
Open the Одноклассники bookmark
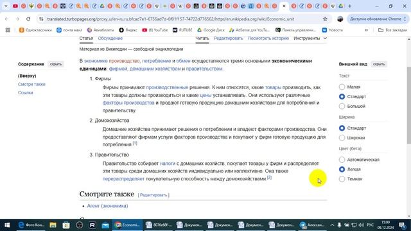[35, 30]
